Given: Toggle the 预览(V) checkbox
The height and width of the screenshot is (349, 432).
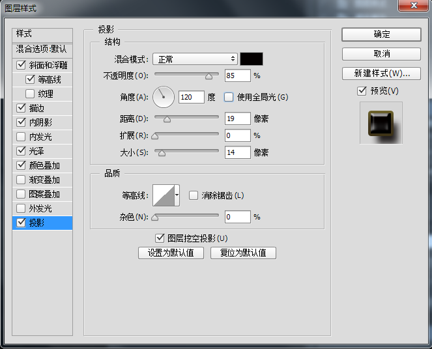Looking at the screenshot, I should (362, 91).
